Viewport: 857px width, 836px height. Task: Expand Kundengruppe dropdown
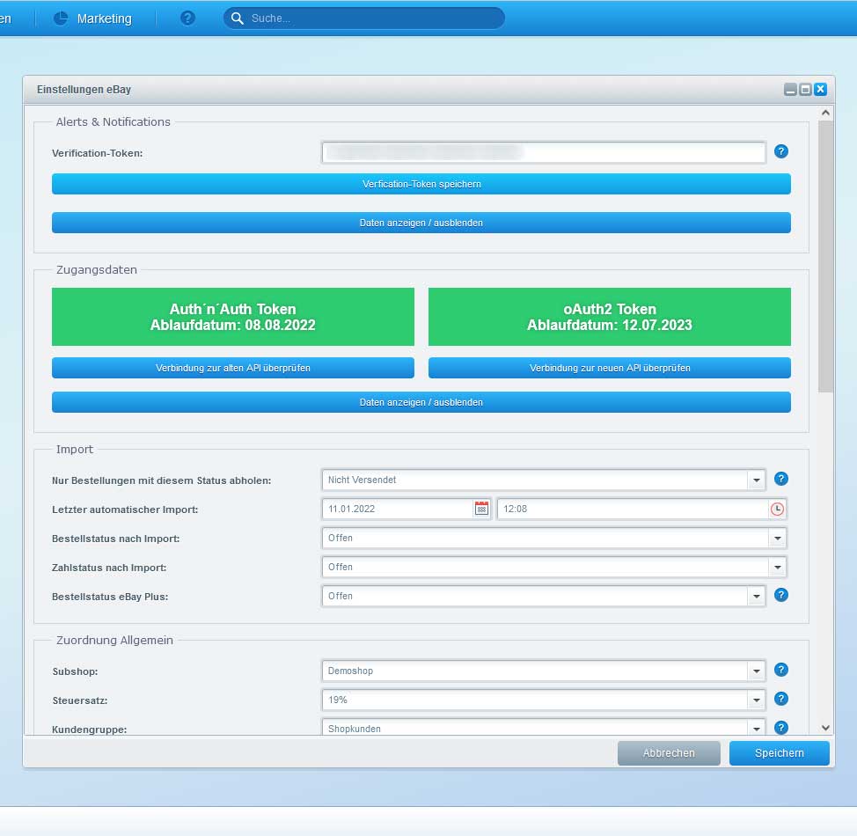(x=757, y=729)
